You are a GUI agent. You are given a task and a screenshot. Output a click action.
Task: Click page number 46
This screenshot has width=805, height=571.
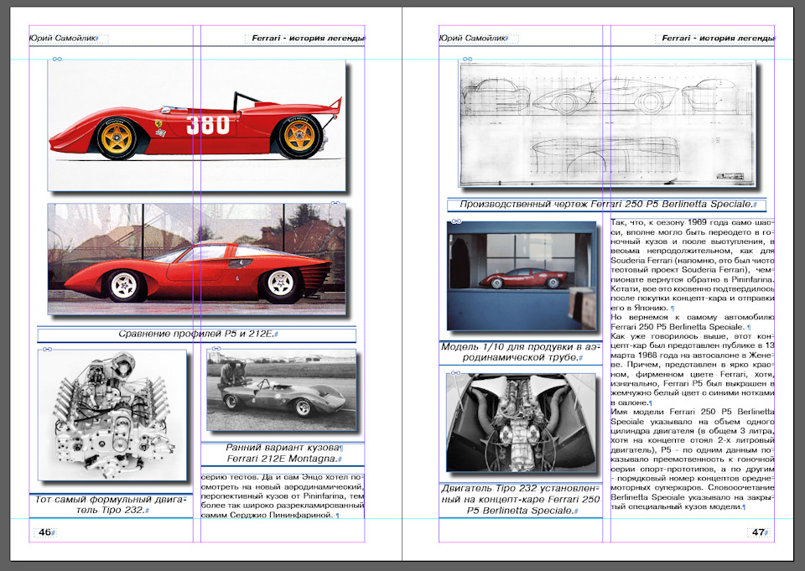coord(45,532)
